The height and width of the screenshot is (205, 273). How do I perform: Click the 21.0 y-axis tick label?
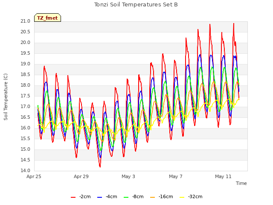coord(26,21)
